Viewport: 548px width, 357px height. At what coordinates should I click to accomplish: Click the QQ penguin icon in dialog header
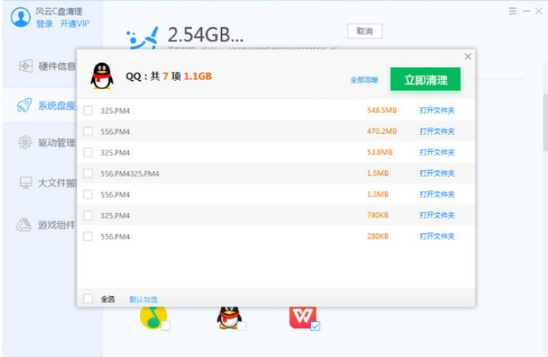pos(102,76)
